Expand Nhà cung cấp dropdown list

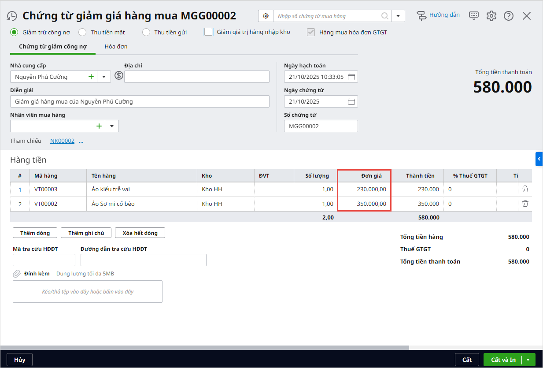104,77
